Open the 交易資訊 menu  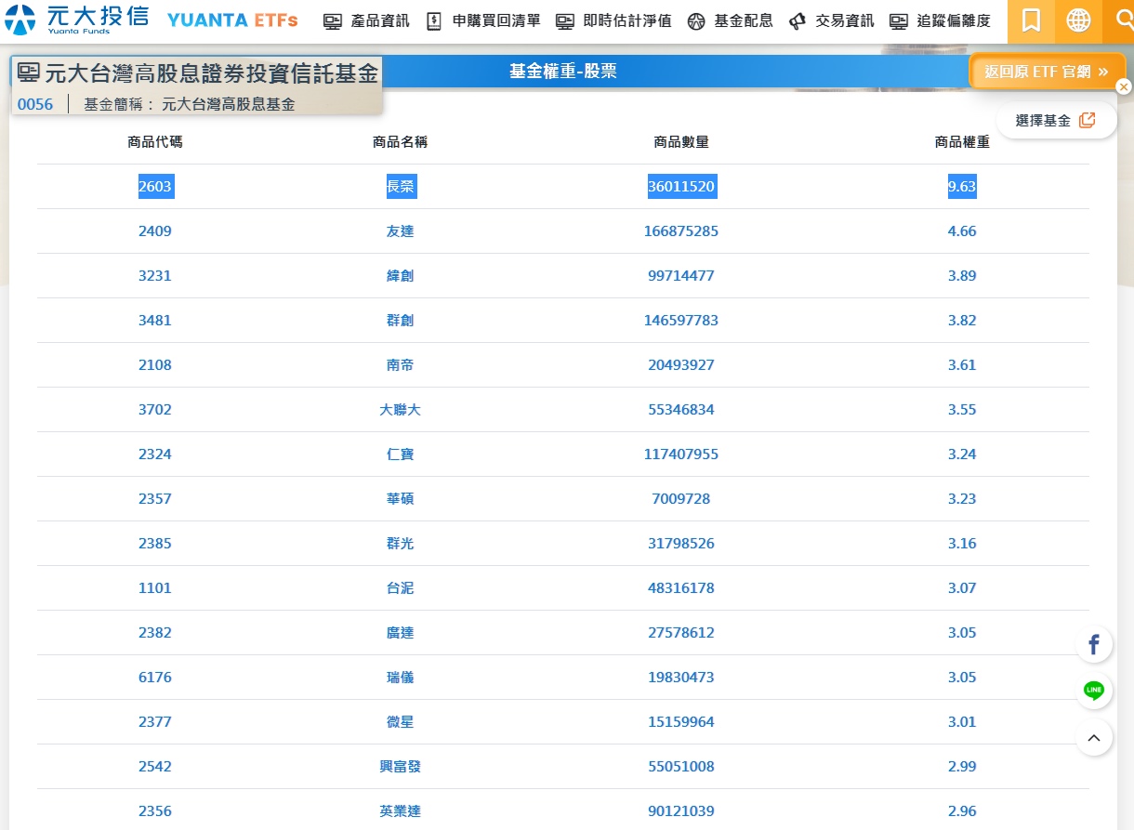click(x=832, y=20)
